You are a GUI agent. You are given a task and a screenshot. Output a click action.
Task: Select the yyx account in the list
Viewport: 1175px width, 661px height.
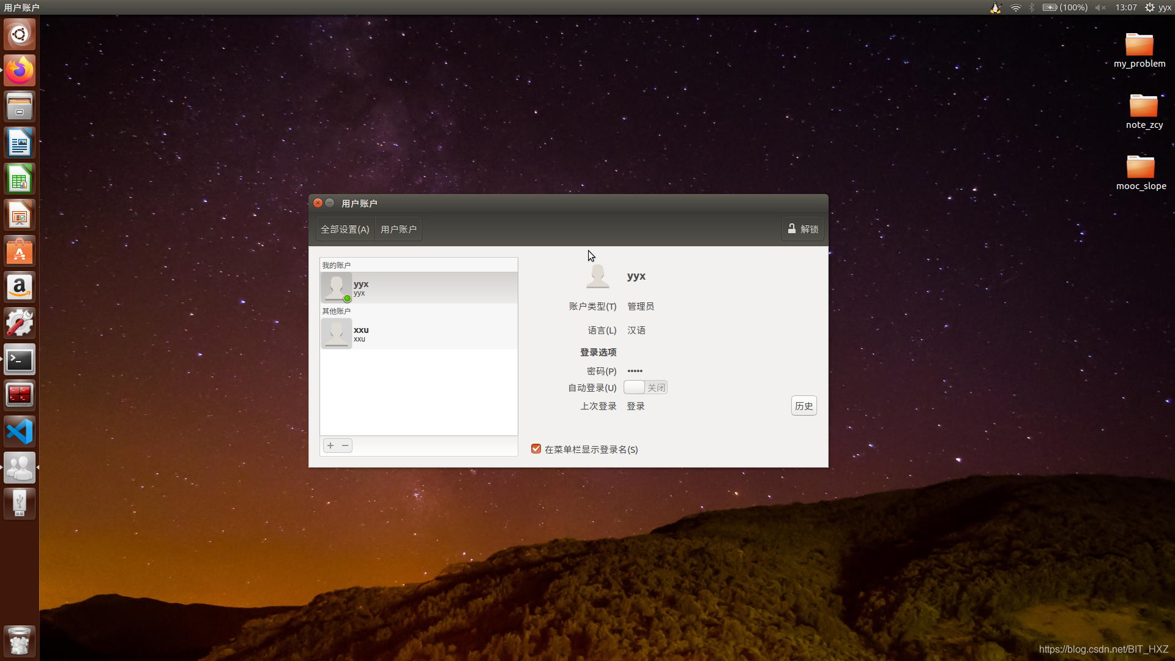[x=419, y=288]
